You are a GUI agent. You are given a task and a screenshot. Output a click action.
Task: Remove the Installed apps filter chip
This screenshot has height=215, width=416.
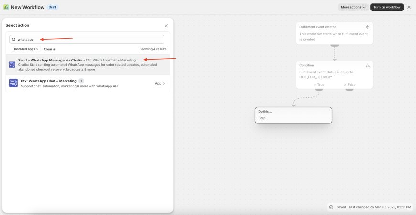37,49
